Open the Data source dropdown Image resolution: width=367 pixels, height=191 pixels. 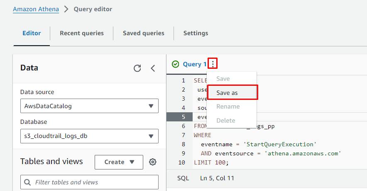click(89, 106)
